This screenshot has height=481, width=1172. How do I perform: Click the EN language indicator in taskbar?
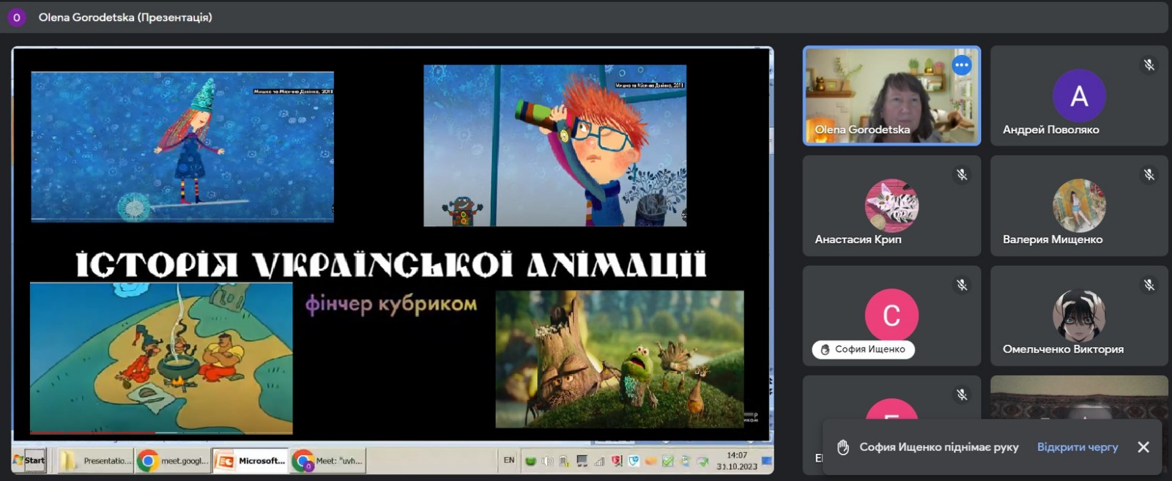point(509,461)
